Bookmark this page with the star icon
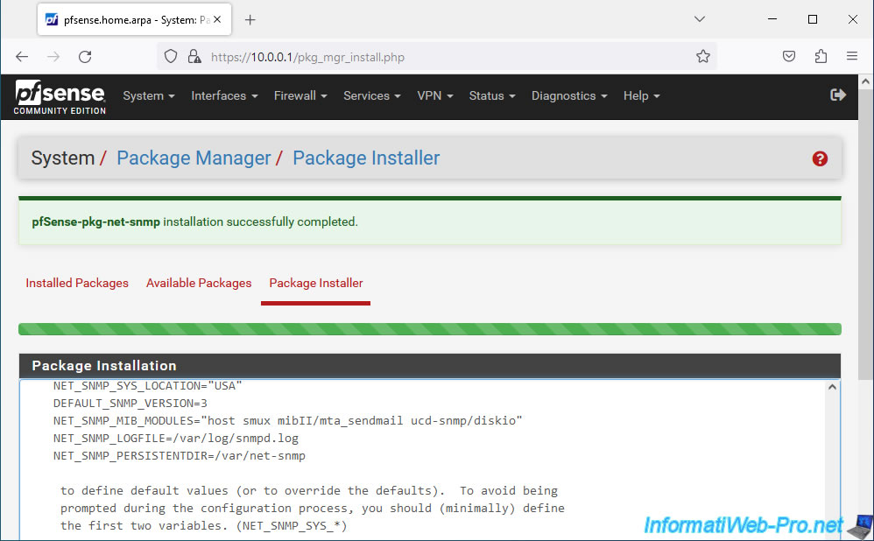 pos(703,56)
